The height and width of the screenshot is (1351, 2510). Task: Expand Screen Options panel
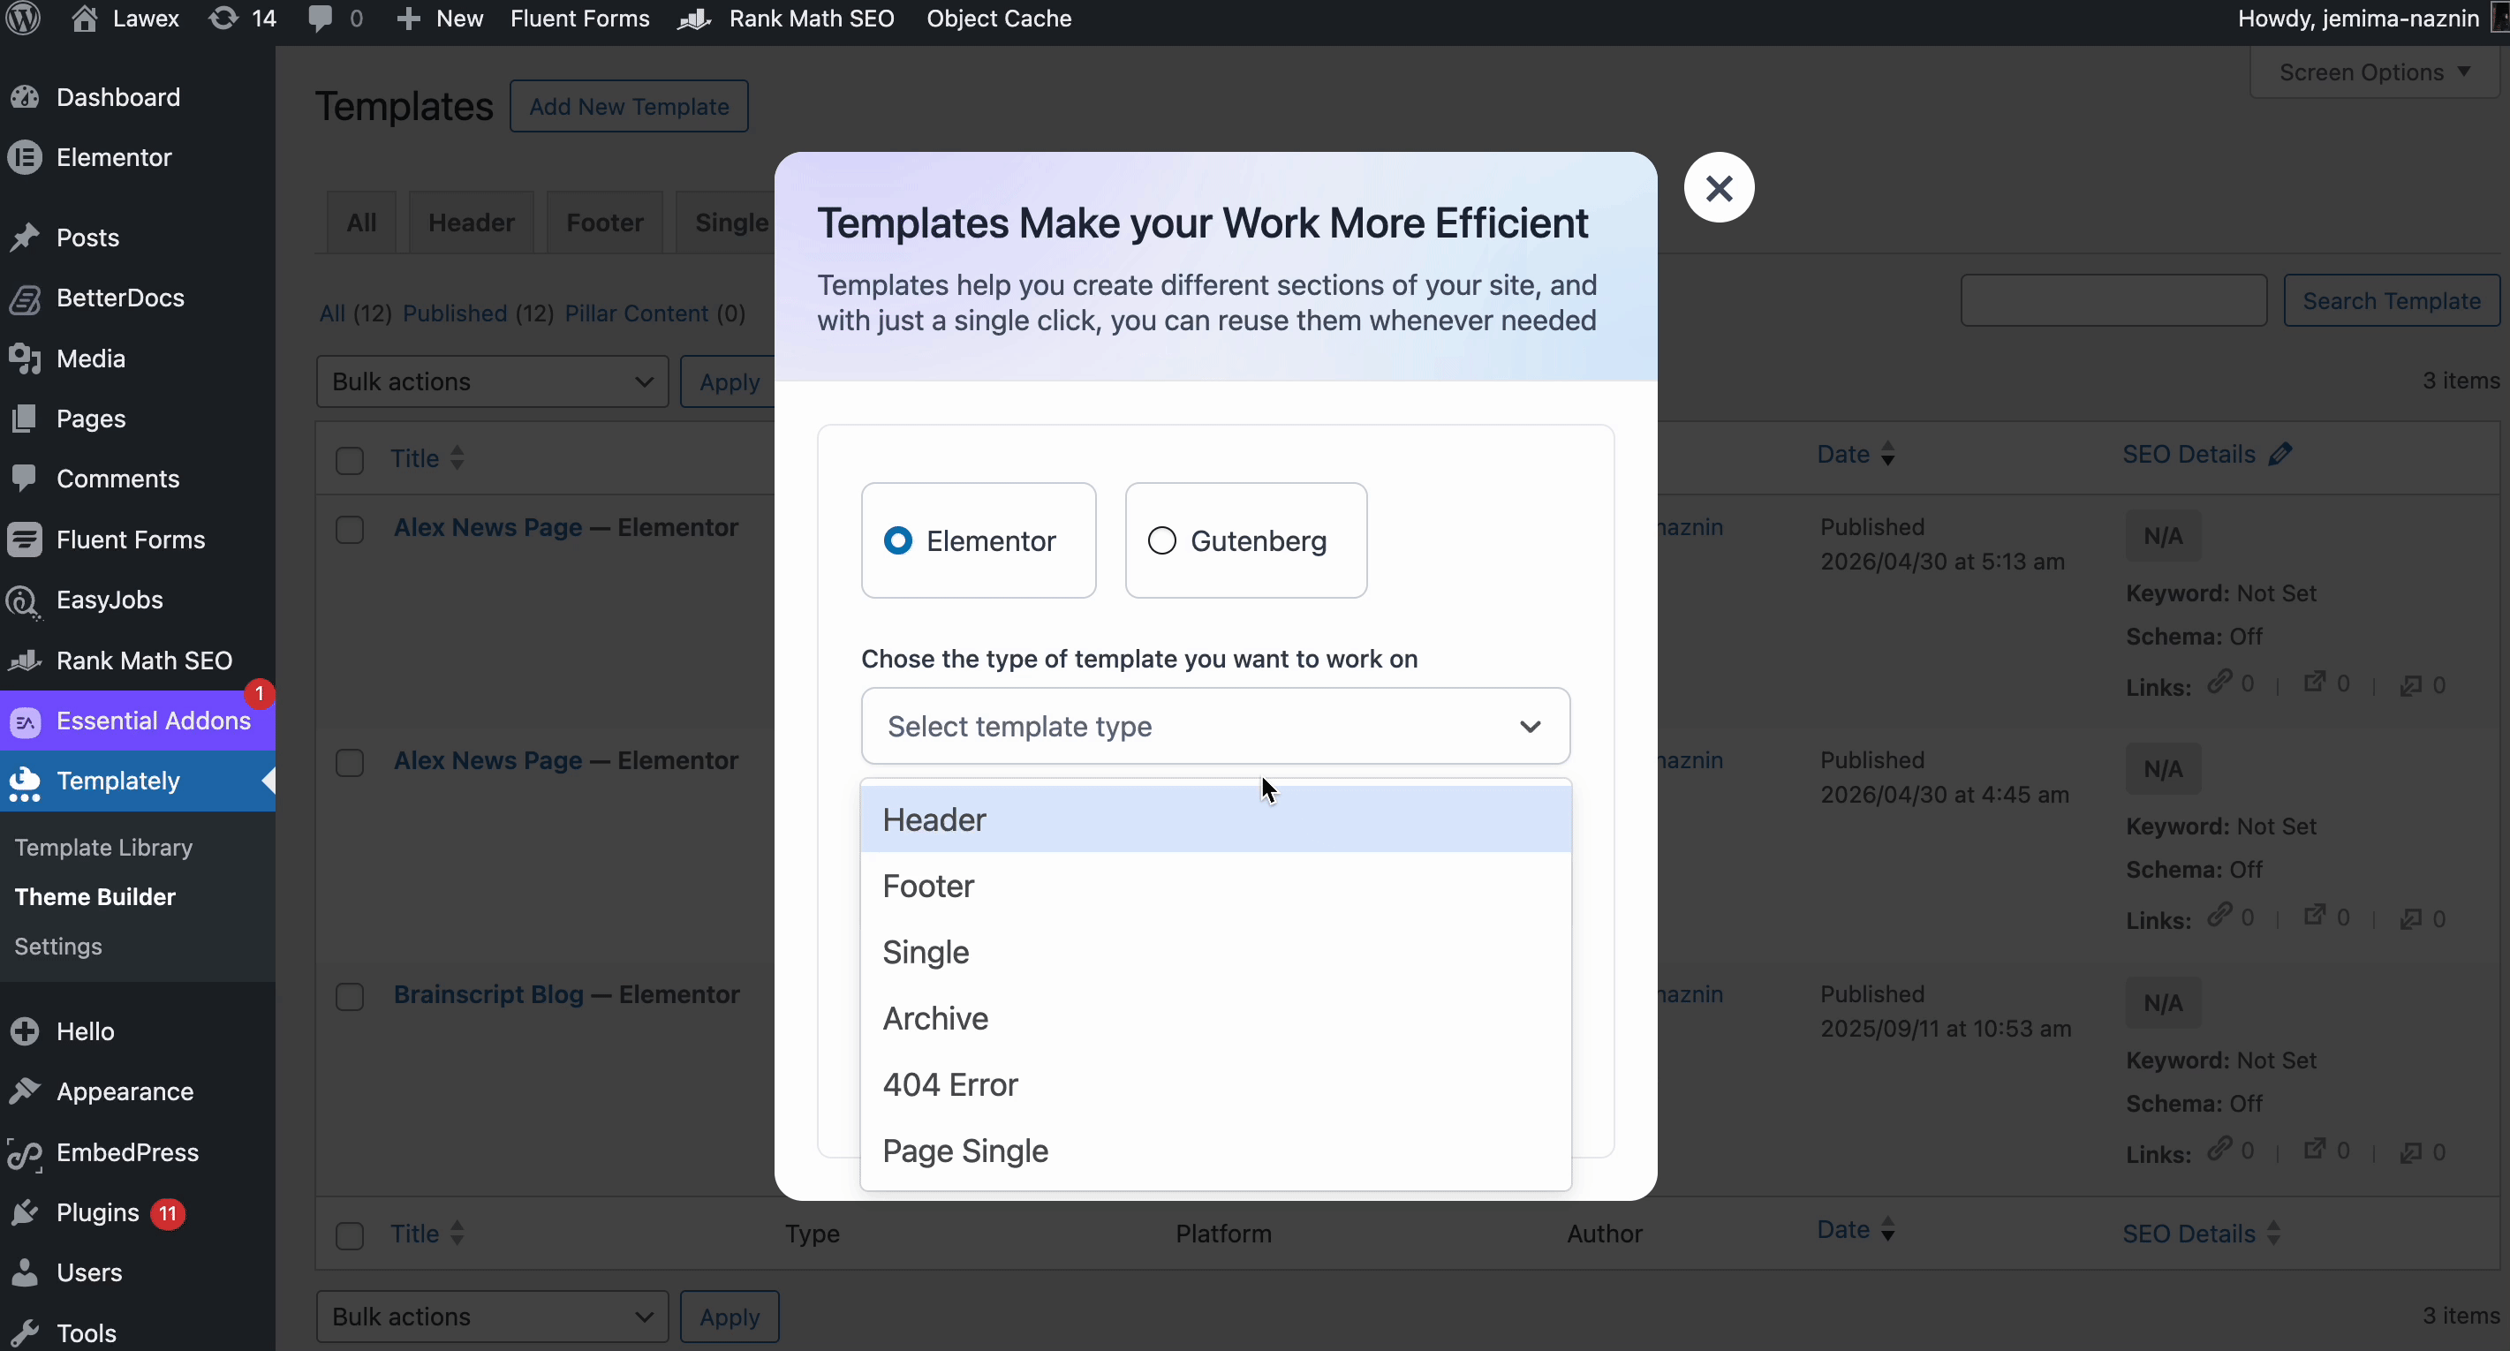[x=2375, y=72]
